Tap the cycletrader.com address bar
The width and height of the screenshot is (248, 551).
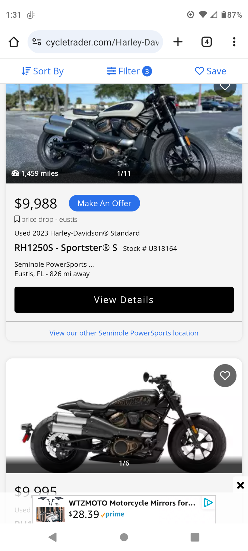102,42
